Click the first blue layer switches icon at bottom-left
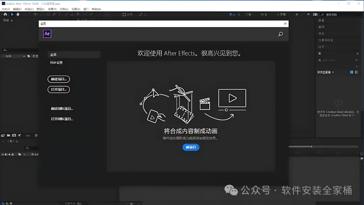The width and height of the screenshot is (364, 205). 3,203
